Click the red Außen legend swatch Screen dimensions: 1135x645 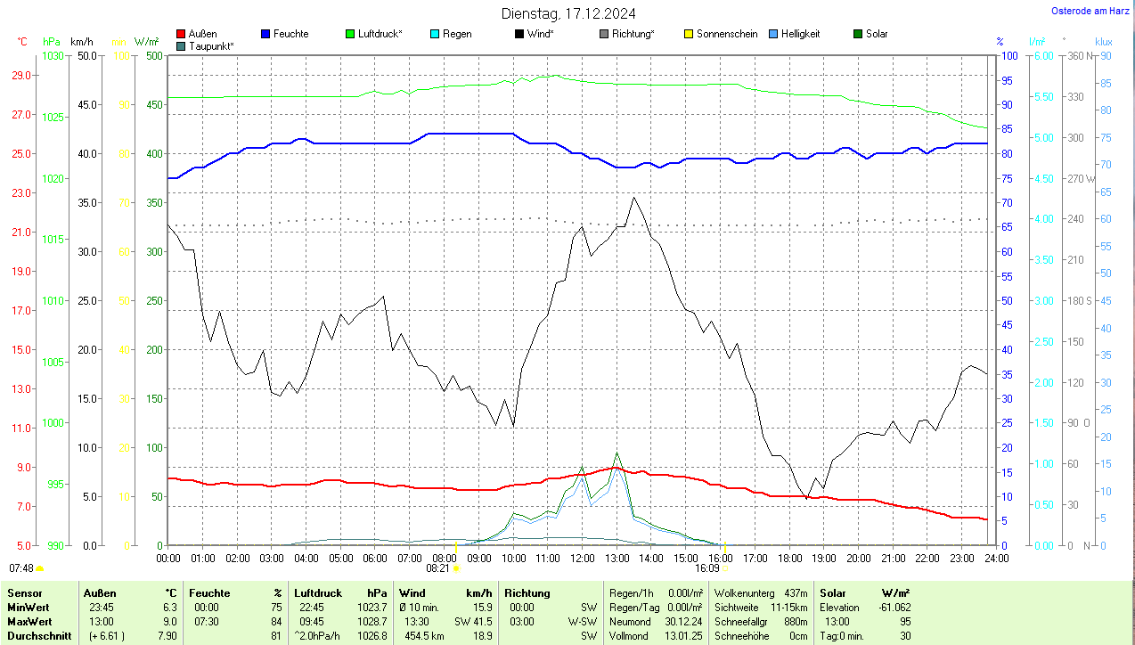click(x=182, y=34)
